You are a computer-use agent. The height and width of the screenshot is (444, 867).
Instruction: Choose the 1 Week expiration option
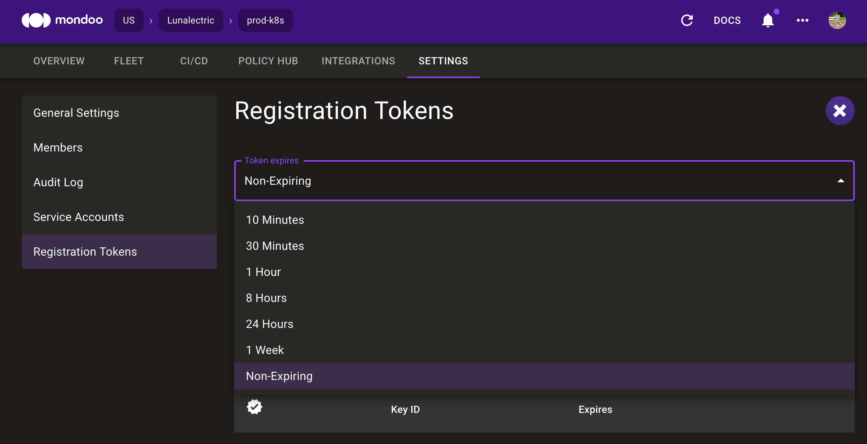[265, 350]
